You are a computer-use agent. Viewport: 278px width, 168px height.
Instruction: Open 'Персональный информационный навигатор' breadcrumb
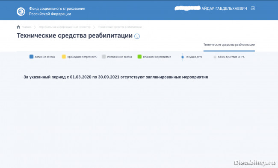tap(65, 27)
